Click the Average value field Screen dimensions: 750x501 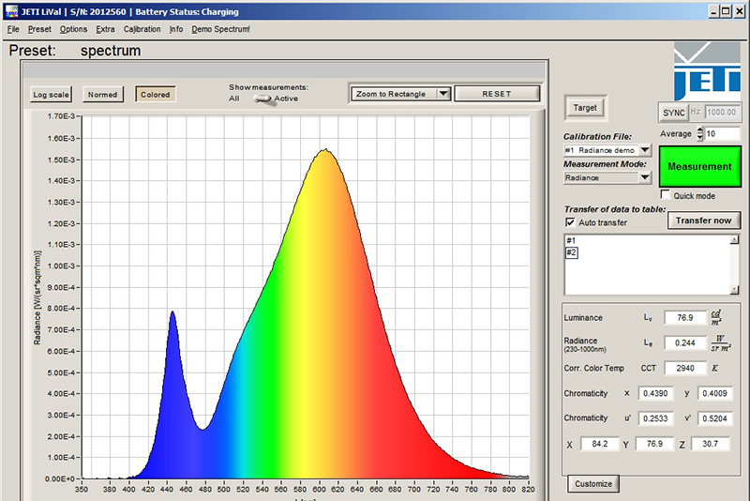[x=722, y=134]
